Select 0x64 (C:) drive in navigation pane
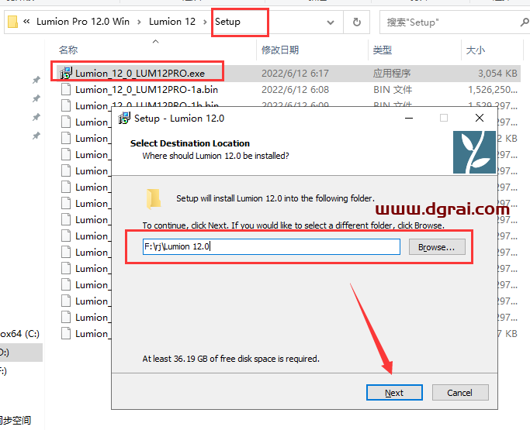 coord(20,334)
